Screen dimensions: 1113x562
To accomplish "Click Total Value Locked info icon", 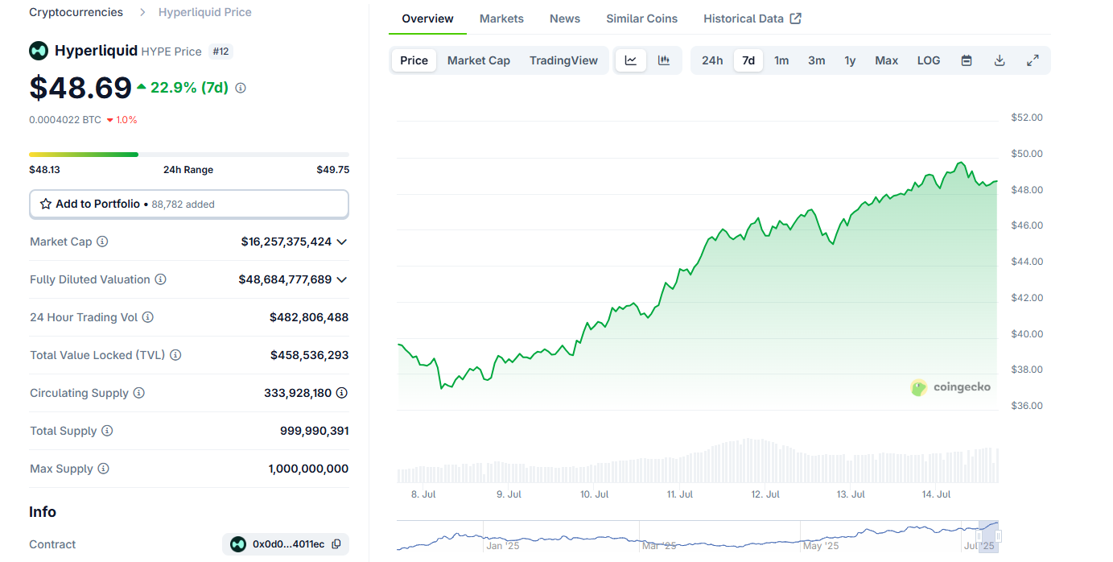I will click(x=175, y=355).
